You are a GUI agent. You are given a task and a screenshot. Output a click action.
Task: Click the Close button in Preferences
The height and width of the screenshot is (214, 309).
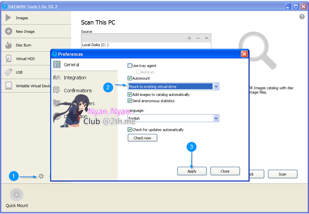pos(225,171)
